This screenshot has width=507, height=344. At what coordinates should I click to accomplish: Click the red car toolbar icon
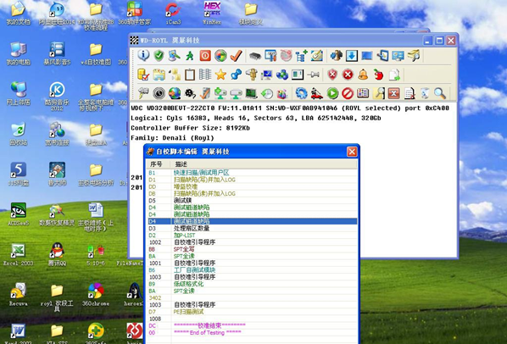pyautogui.click(x=316, y=94)
